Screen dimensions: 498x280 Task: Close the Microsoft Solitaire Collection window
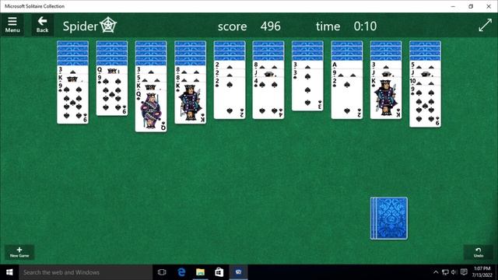coord(489,6)
